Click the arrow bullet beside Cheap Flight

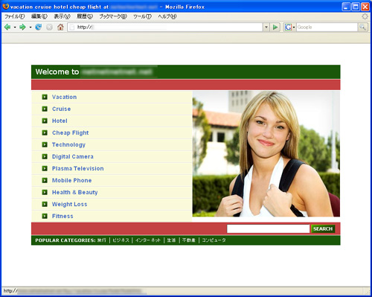tap(45, 132)
